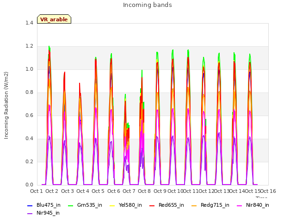Image resolution: width=296 pixels, height=222 pixels.
Task: Click the Oct 3 x-axis tick label
Action: [68, 191]
